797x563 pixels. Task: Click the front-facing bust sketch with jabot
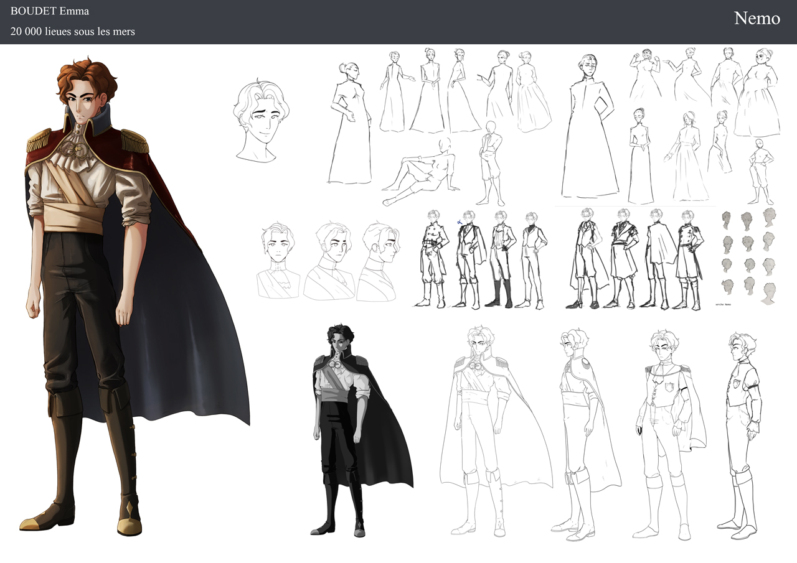coord(279,261)
